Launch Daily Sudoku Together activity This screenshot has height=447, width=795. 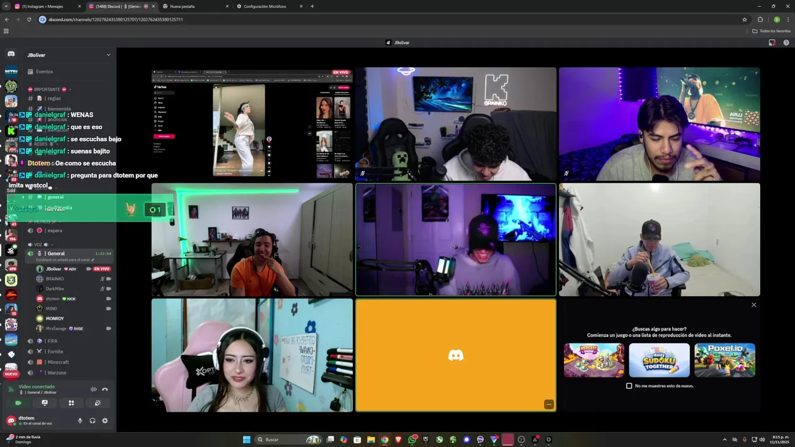659,360
